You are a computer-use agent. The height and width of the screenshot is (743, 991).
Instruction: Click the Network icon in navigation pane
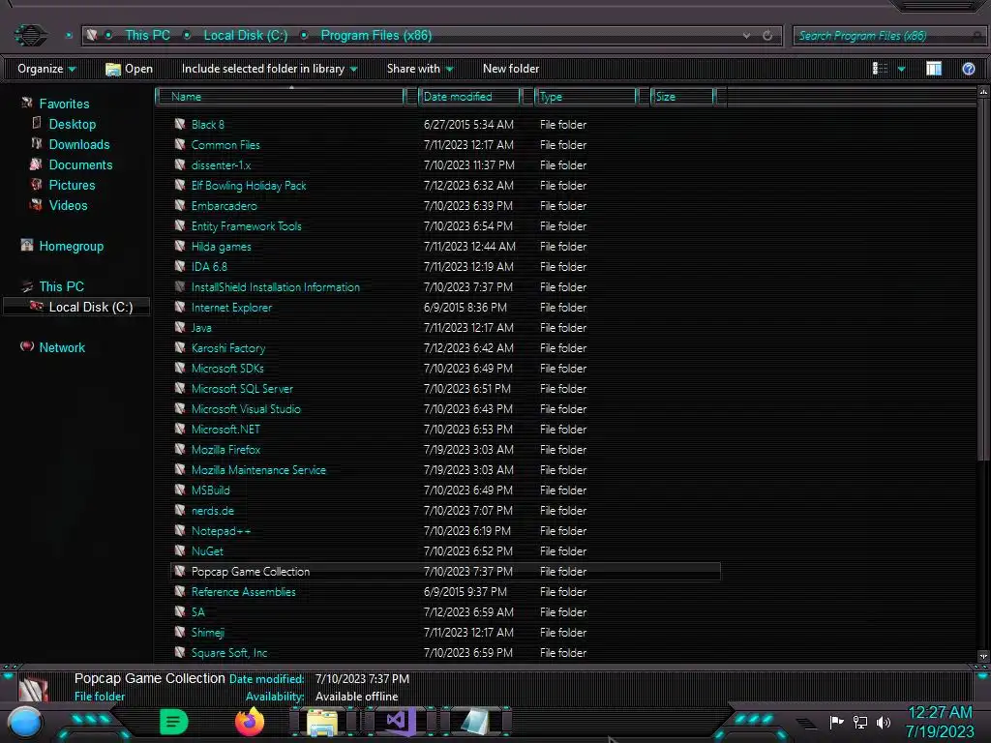click(26, 347)
